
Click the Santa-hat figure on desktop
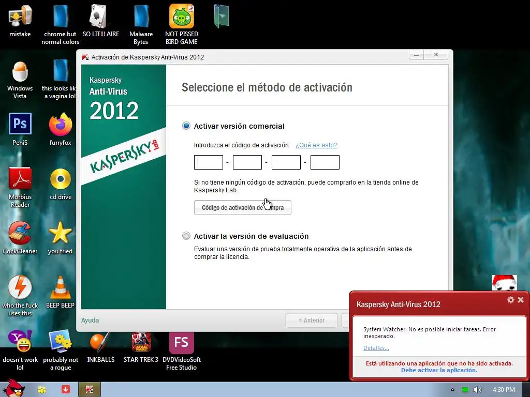point(504,283)
